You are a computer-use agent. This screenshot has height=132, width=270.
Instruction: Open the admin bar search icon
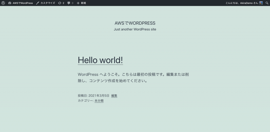point(267,3)
